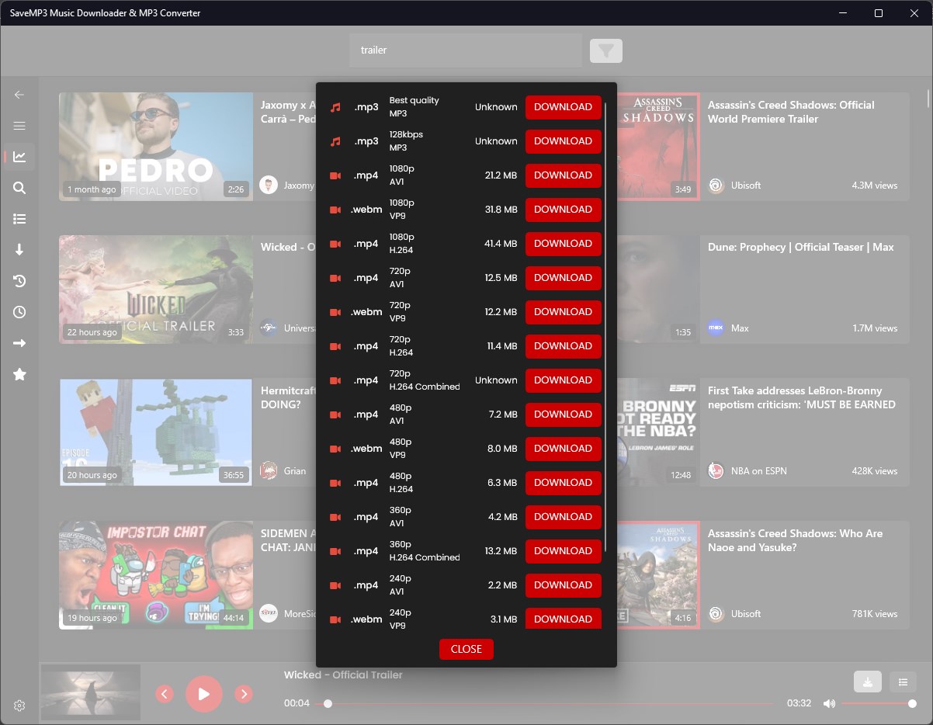
Task: Mute audio via the speaker icon
Action: pos(829,702)
